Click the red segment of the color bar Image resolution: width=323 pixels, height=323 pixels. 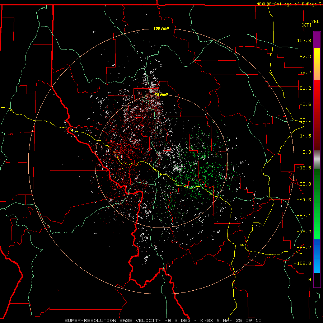coord(317,115)
